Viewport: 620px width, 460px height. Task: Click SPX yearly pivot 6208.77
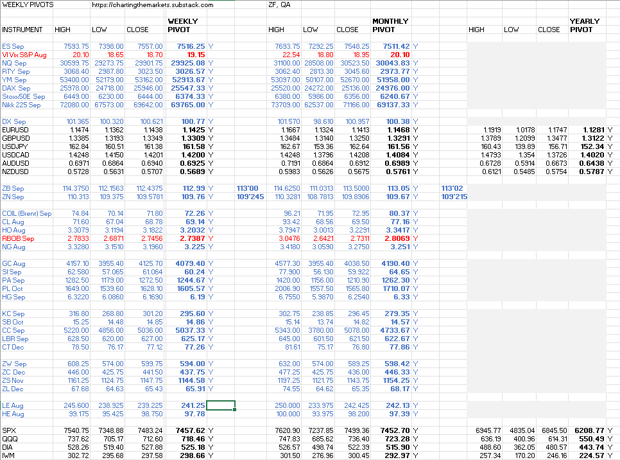(590, 430)
